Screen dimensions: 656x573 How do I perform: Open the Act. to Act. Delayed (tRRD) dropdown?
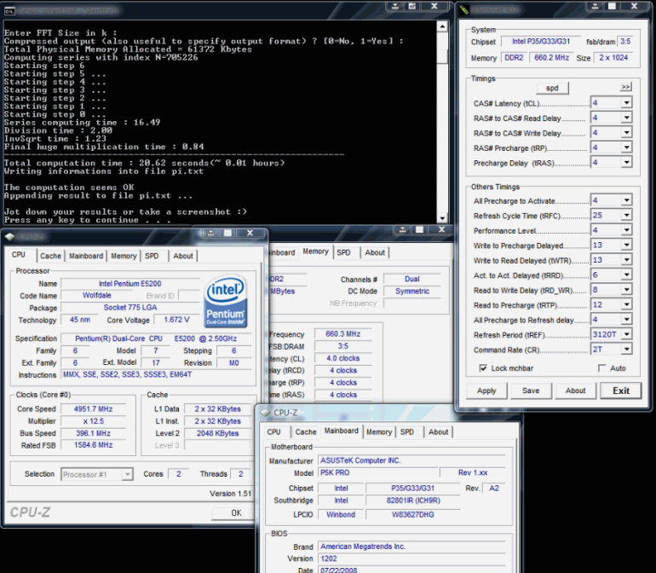(x=626, y=275)
